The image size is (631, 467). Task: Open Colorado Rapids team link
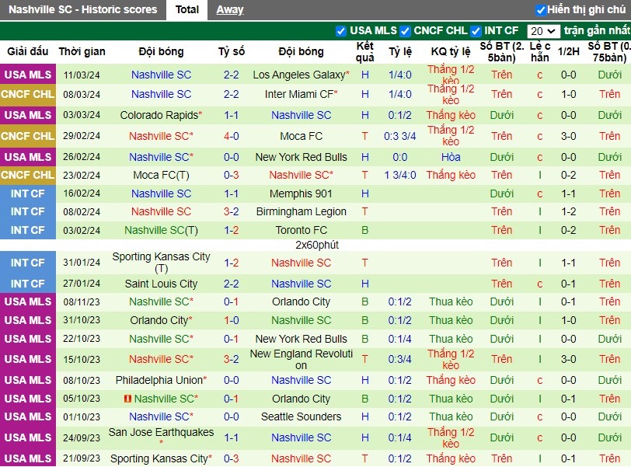[161, 115]
